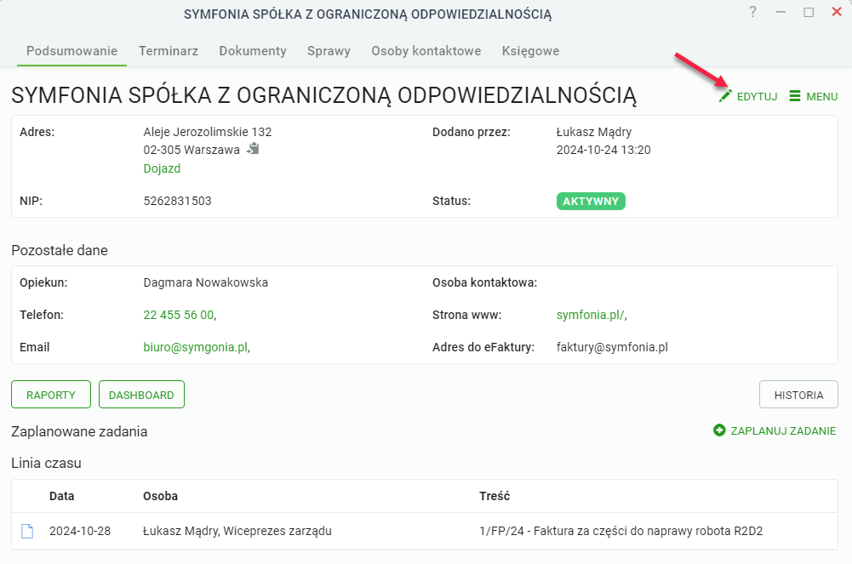Click the Zaplanowane zadania heading
The height and width of the screenshot is (564, 852).
click(79, 431)
